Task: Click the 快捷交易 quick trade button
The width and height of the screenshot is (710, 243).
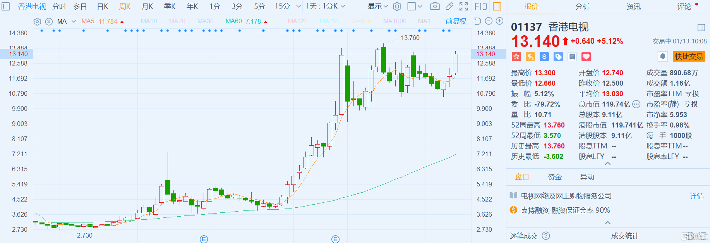Action: click(x=689, y=57)
